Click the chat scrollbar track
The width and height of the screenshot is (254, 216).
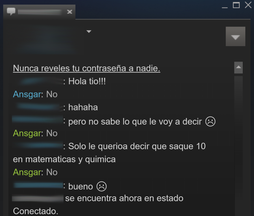pos(238,146)
